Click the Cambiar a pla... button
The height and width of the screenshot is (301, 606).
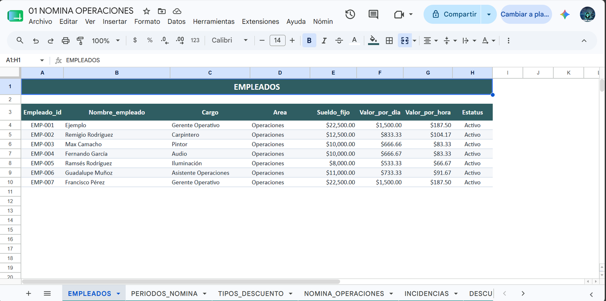pyautogui.click(x=526, y=14)
